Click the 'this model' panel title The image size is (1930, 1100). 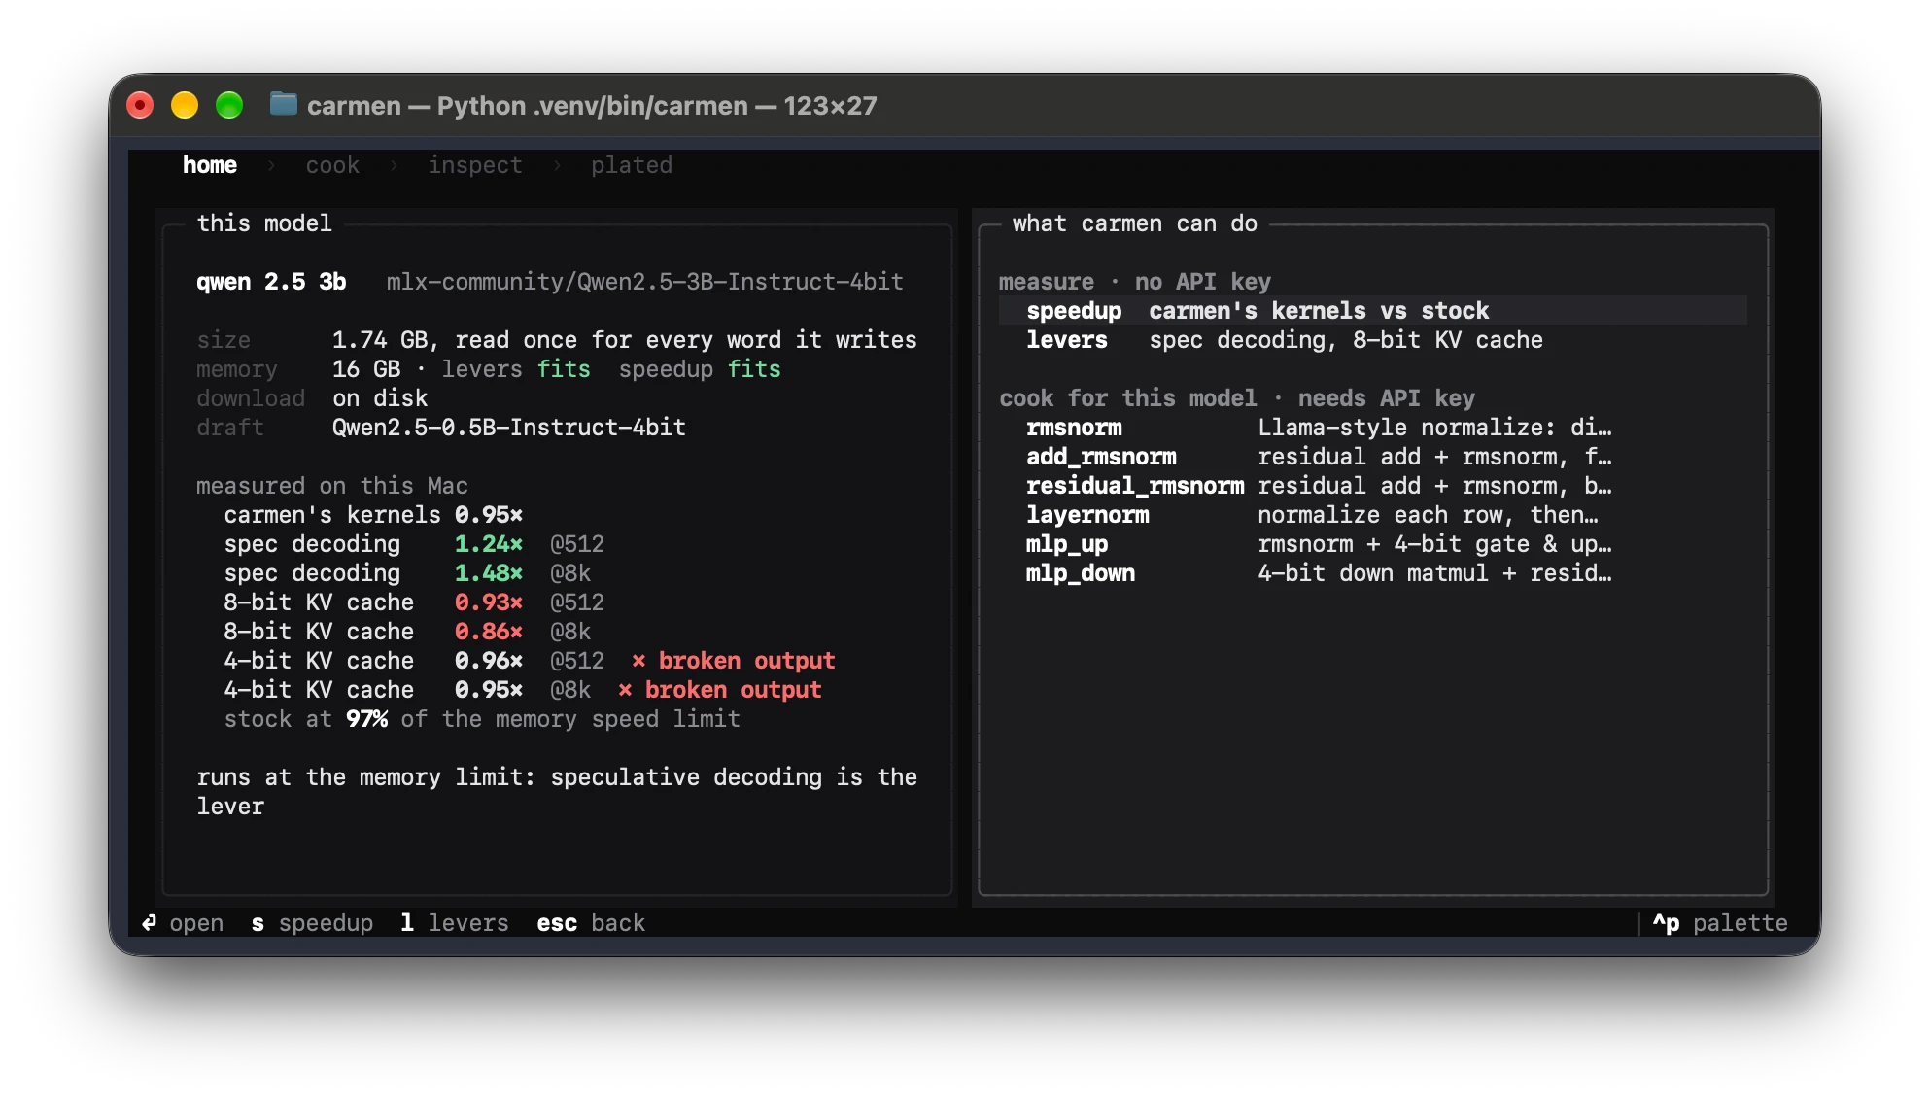pyautogui.click(x=264, y=223)
